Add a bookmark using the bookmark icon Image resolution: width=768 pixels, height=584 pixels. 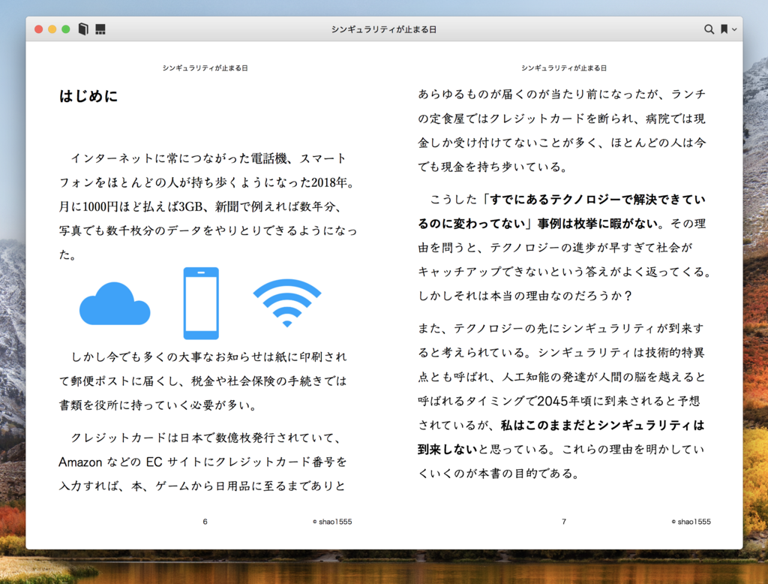[x=724, y=29]
